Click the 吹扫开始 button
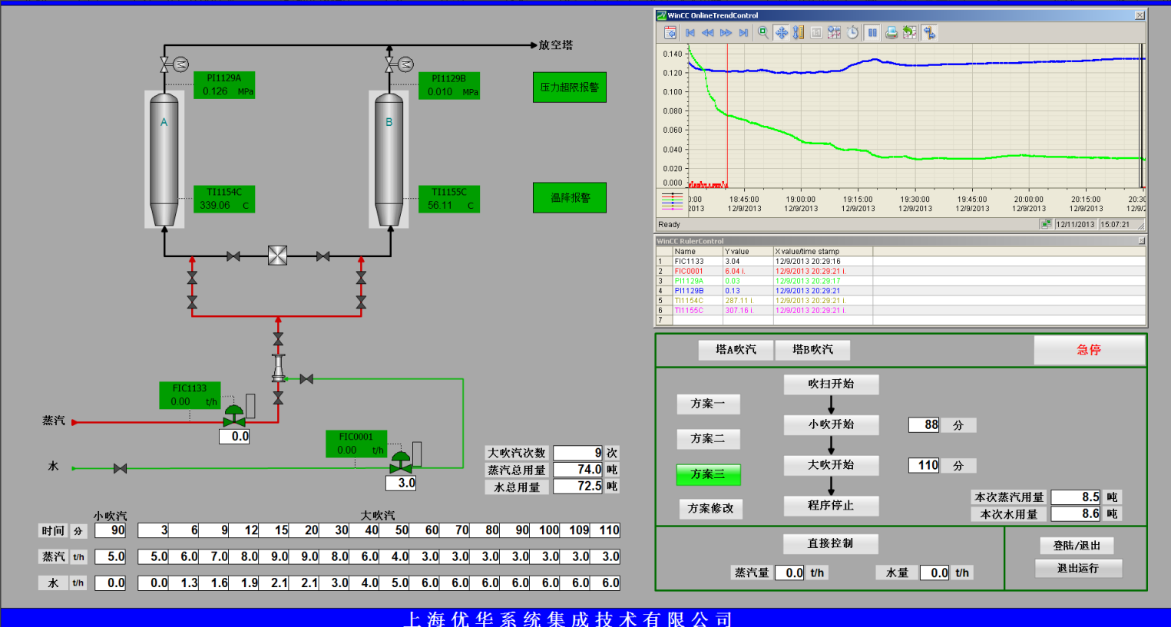Screen dimensions: 1171x627 coord(831,384)
